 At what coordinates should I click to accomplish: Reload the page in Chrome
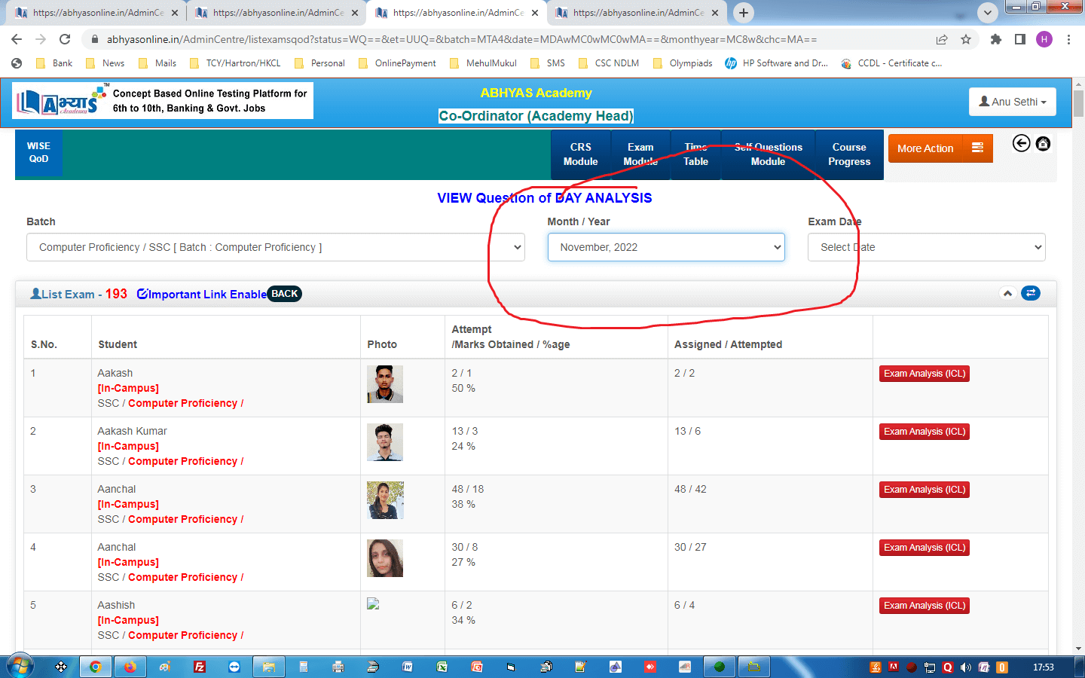pyautogui.click(x=65, y=39)
